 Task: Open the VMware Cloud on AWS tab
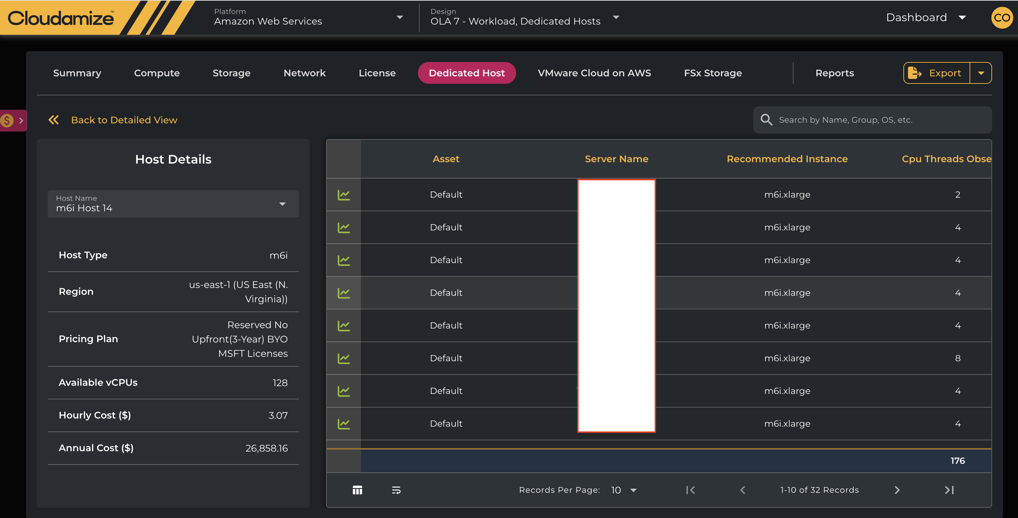tap(594, 73)
